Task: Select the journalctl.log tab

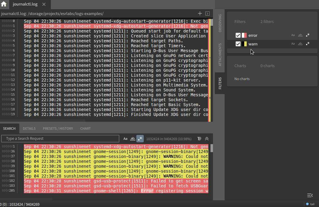Action: pos(25,4)
